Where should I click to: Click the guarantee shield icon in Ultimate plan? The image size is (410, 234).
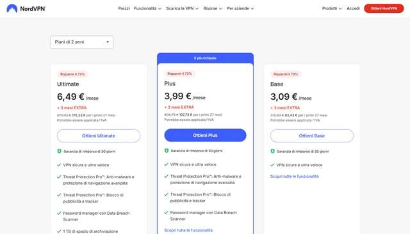tap(60, 152)
